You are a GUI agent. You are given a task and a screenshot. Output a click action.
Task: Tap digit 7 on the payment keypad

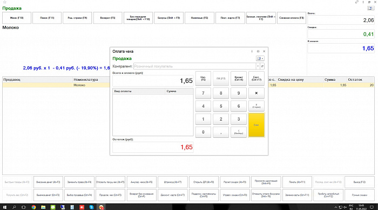pos(203,93)
